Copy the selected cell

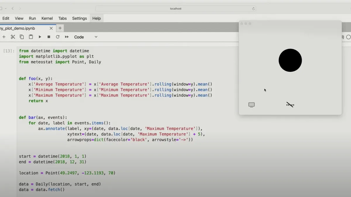pyautogui.click(x=22, y=37)
